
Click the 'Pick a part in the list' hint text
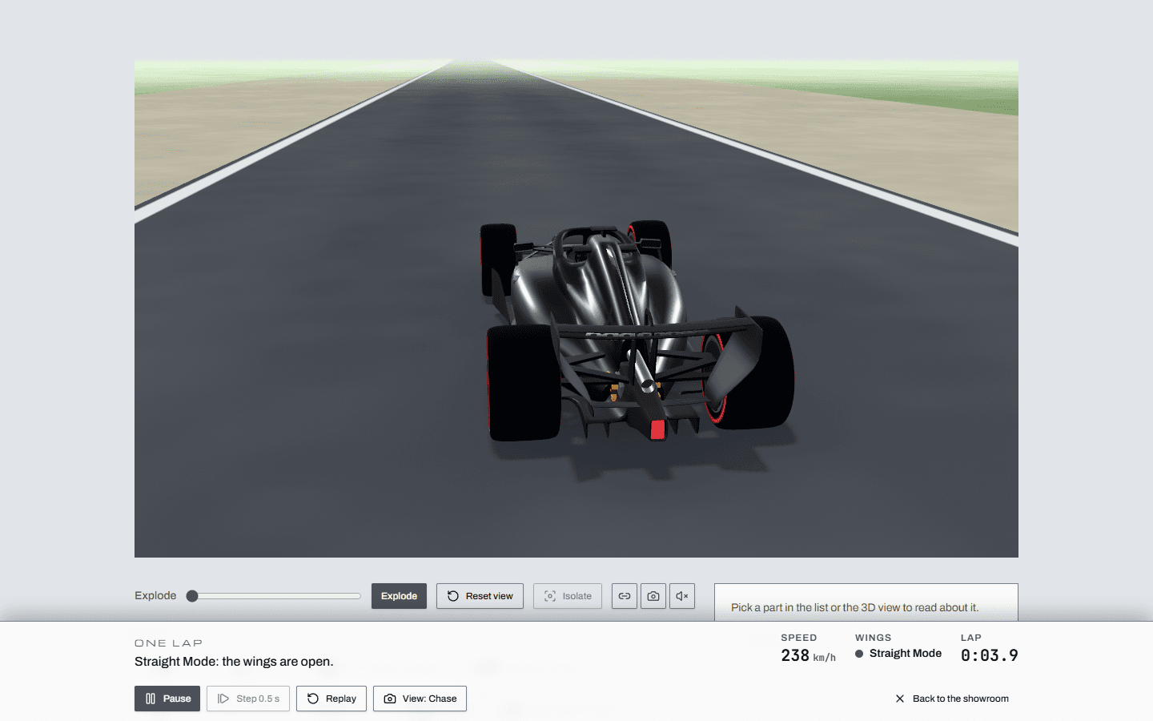point(854,607)
